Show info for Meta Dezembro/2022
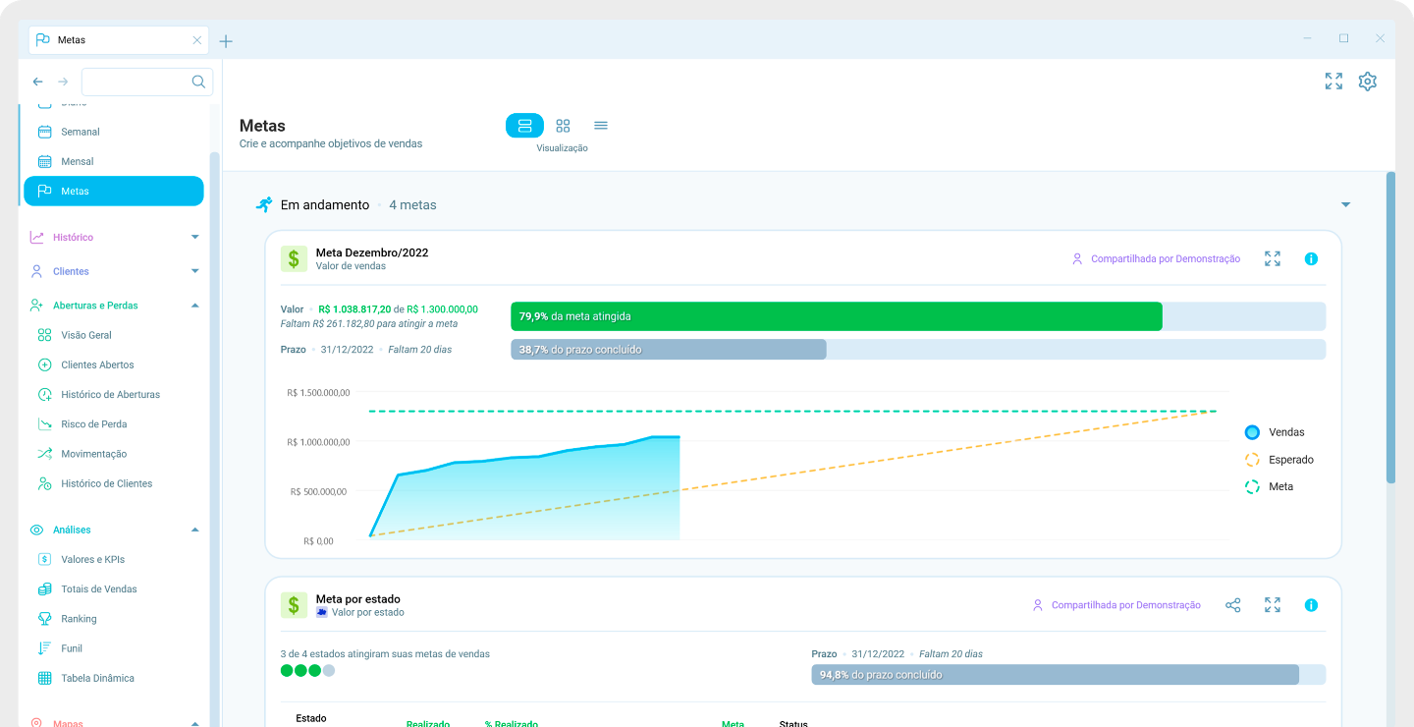 coord(1311,259)
